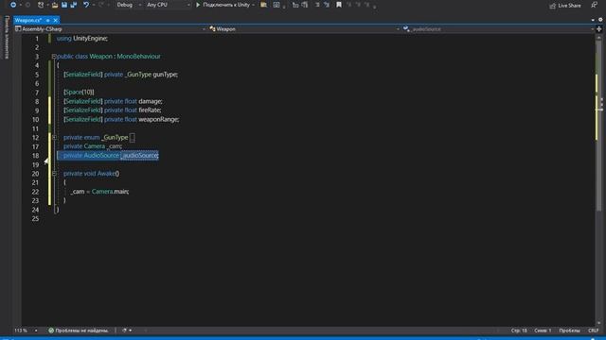
Task: Click the collapsed enum body box after _GunType
Action: (x=132, y=138)
